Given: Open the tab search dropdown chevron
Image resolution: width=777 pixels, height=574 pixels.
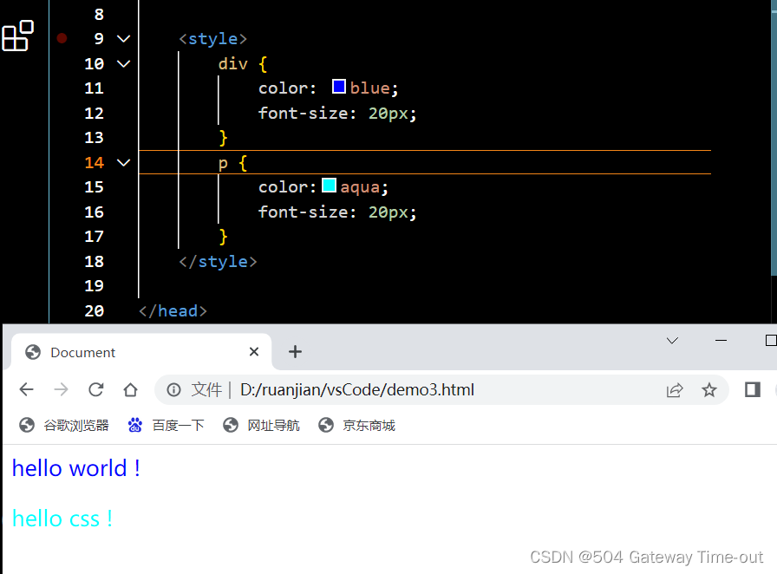Looking at the screenshot, I should (672, 341).
